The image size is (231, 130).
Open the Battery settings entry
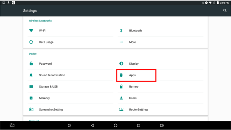click(x=161, y=87)
